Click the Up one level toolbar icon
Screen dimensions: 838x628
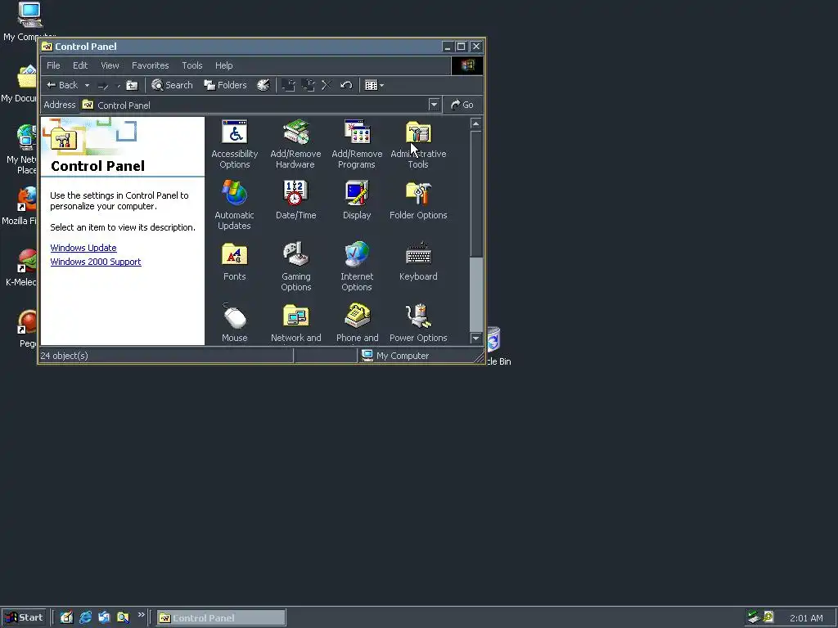point(132,85)
